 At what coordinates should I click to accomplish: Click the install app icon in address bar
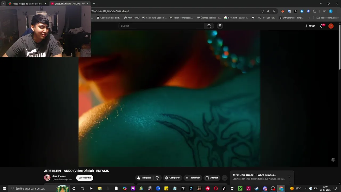(262, 11)
